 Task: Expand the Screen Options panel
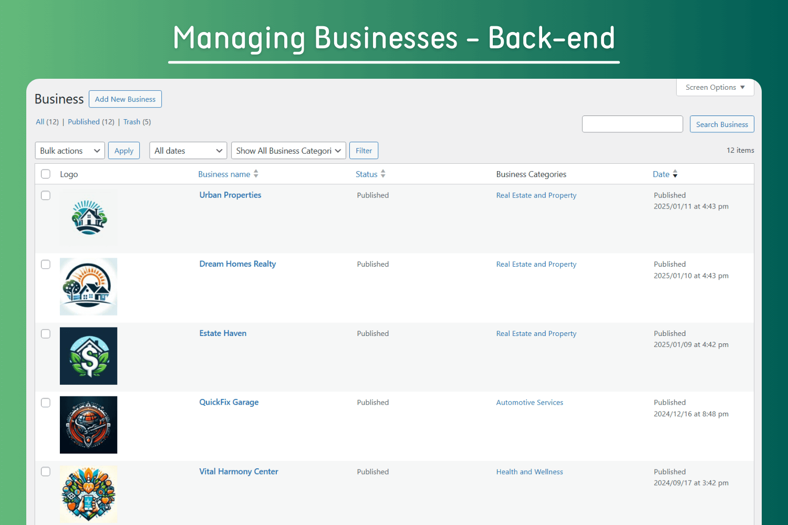[x=715, y=88]
